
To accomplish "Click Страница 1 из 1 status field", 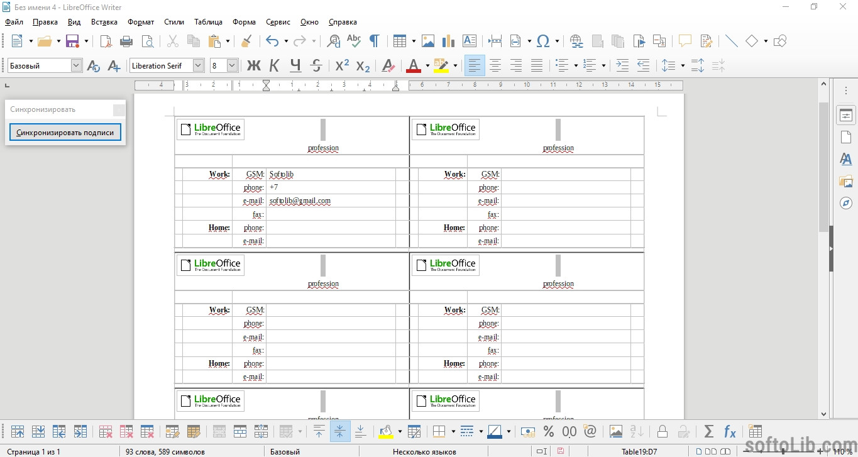I will 33,451.
